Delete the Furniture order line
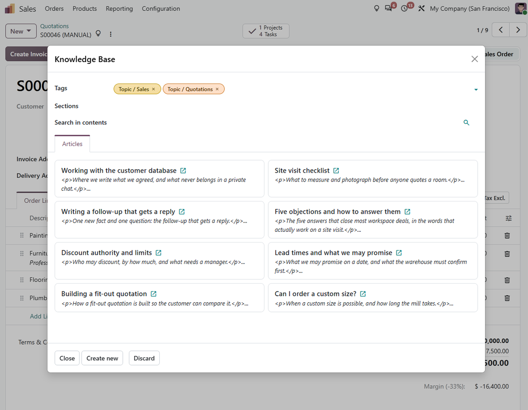The width and height of the screenshot is (528, 410). (507, 254)
